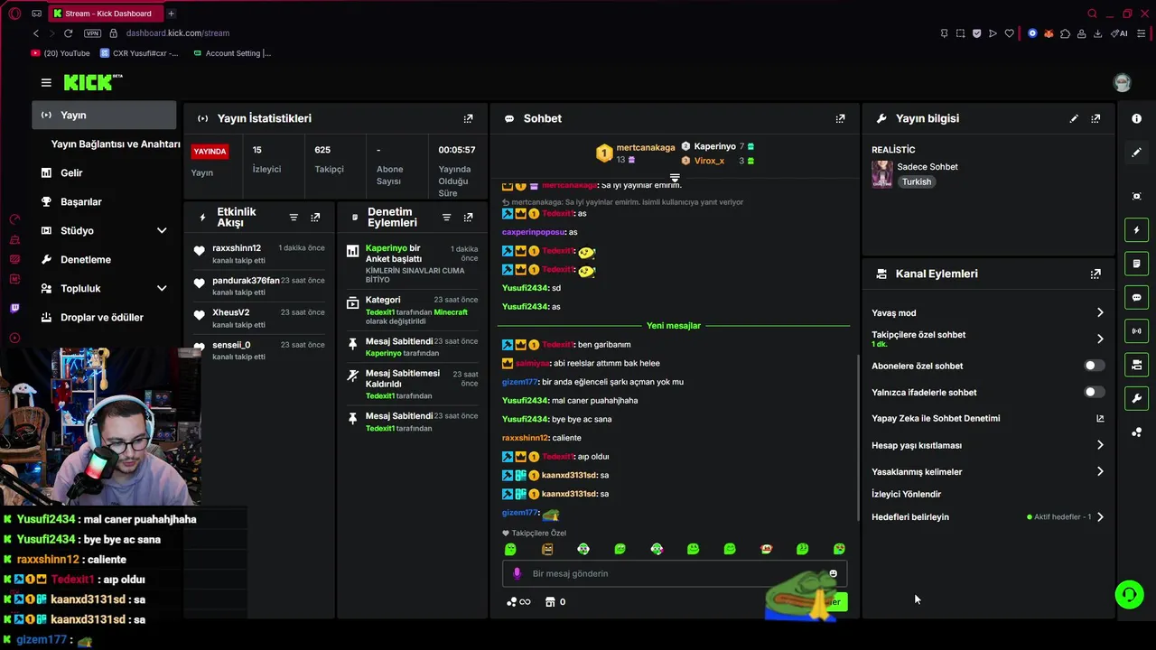
Task: Open Başarılar in the sidebar
Action: 104,201
